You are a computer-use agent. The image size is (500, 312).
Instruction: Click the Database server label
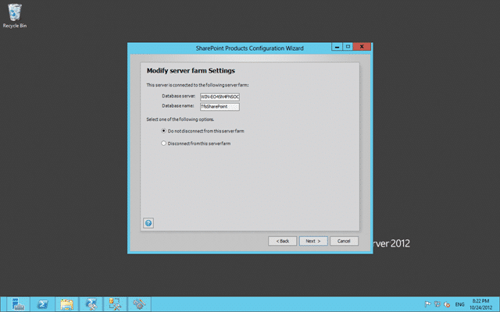tap(179, 96)
